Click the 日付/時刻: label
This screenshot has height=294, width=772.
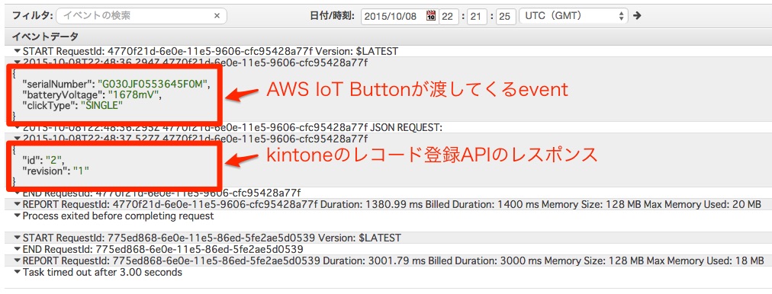333,16
